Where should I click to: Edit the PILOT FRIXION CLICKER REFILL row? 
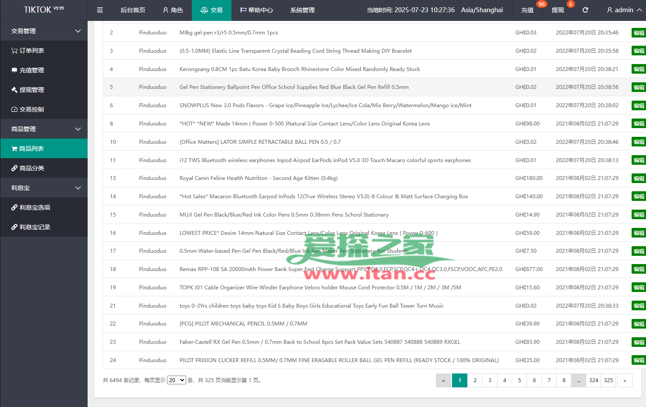tap(639, 360)
